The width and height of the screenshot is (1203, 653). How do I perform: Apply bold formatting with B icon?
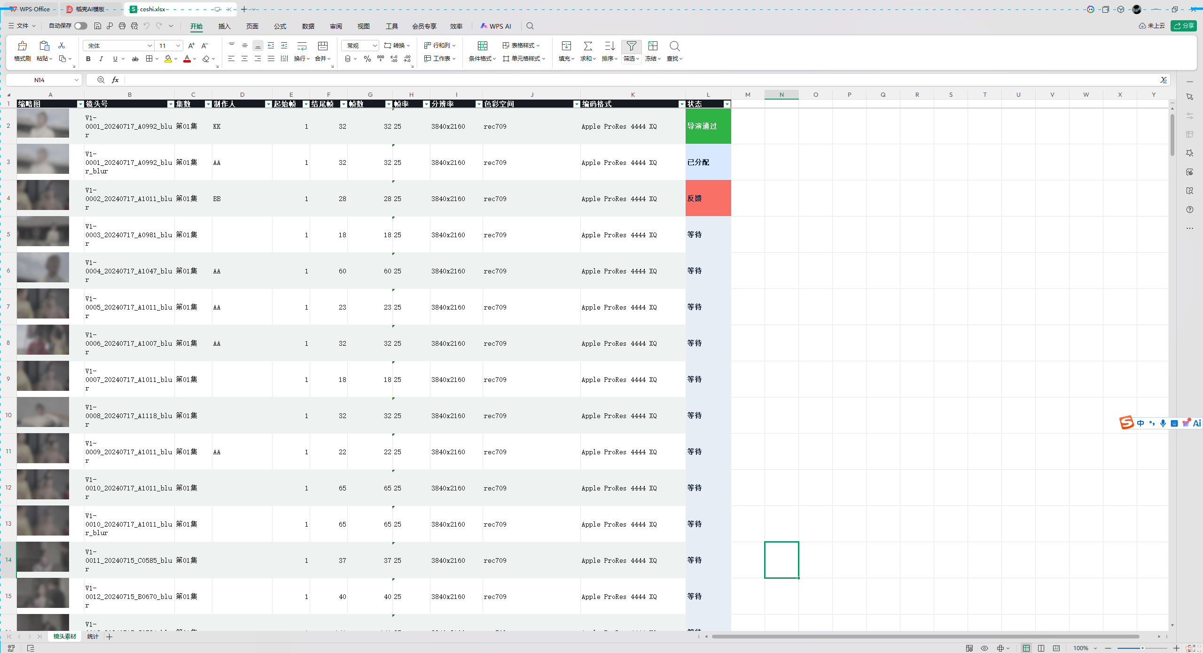point(88,59)
